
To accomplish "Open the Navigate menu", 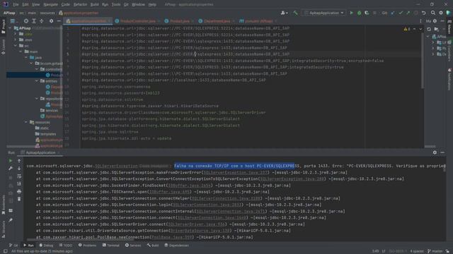I will tap(50, 4).
